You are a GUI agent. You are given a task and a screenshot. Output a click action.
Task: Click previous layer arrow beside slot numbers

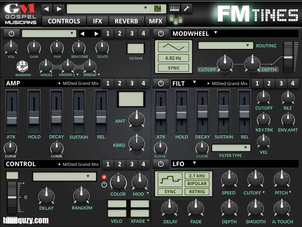pyautogui.click(x=82, y=34)
